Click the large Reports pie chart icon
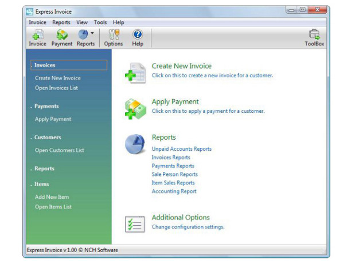The image size is (351, 263). (135, 144)
